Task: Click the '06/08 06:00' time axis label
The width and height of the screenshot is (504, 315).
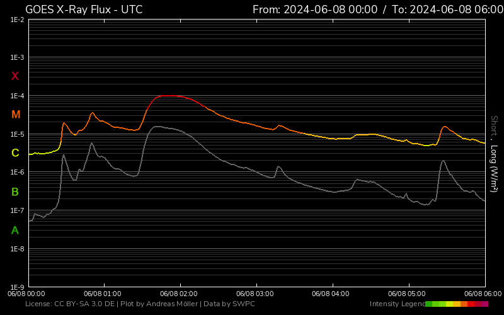Action: (483, 294)
